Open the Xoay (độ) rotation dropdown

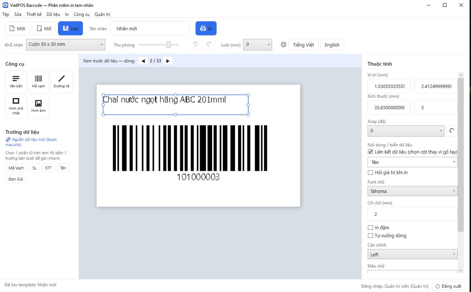406,131
